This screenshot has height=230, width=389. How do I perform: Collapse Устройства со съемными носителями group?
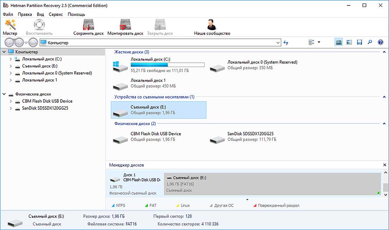[384, 97]
